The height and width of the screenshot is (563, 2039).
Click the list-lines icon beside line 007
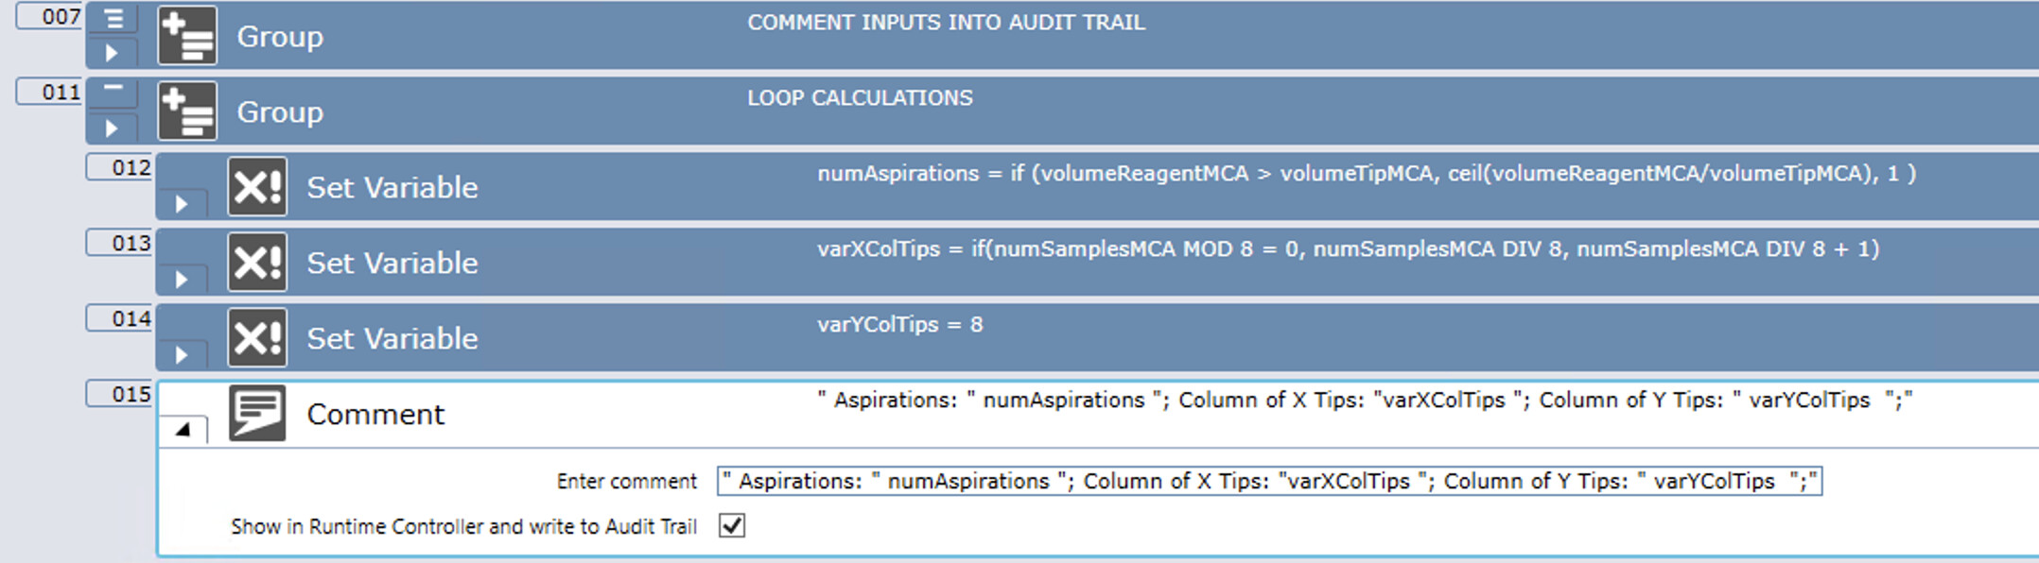(113, 19)
